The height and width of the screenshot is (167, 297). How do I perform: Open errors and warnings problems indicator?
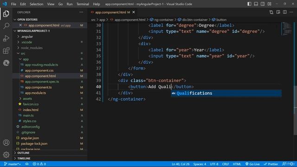click(x=39, y=164)
